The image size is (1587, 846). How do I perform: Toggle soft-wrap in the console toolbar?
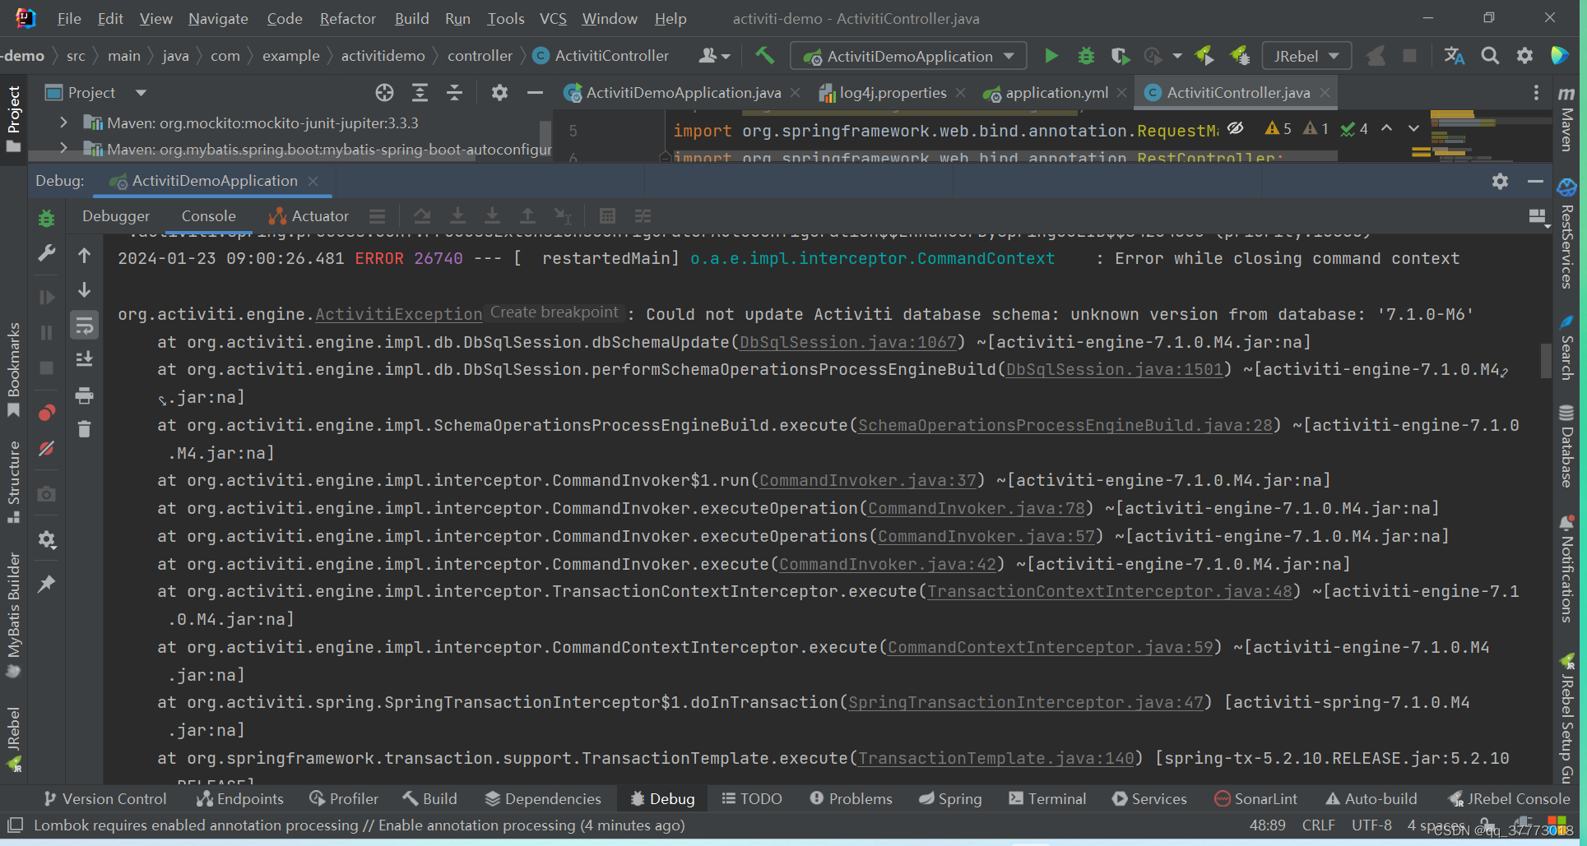pyautogui.click(x=84, y=325)
